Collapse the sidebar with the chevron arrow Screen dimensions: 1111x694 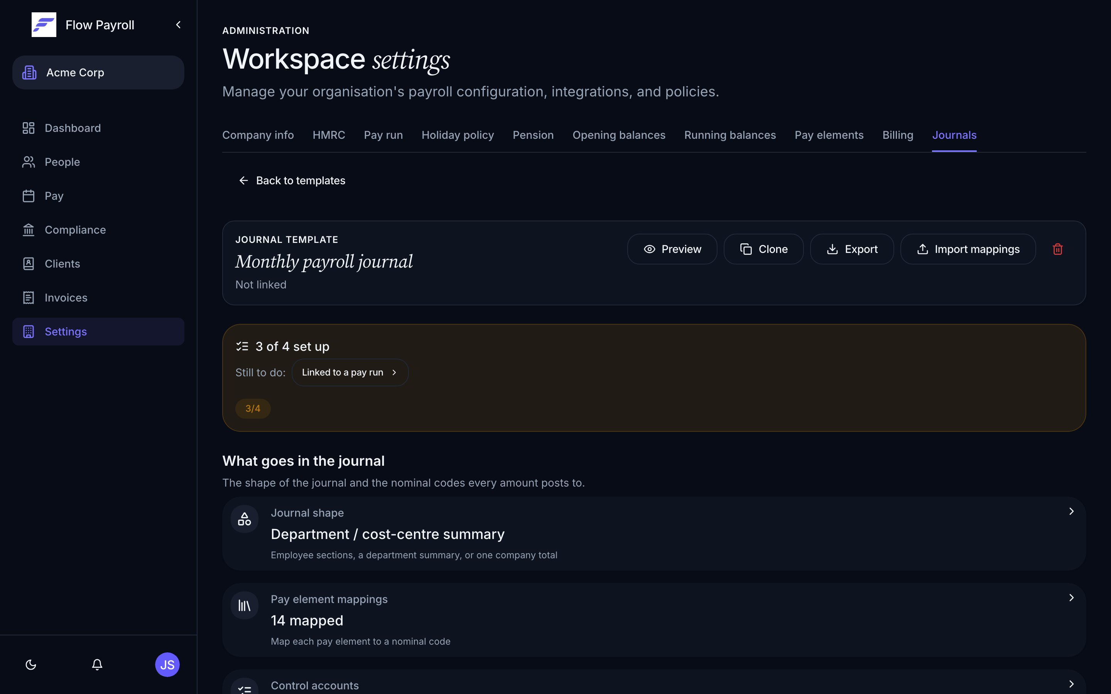(x=178, y=25)
